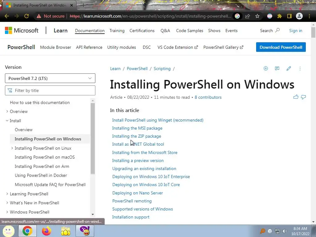Open the Events menu item
This screenshot has height=237, width=316.
click(x=231, y=31)
